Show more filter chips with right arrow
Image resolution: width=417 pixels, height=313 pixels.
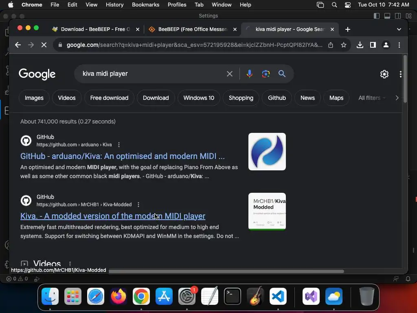click(397, 98)
